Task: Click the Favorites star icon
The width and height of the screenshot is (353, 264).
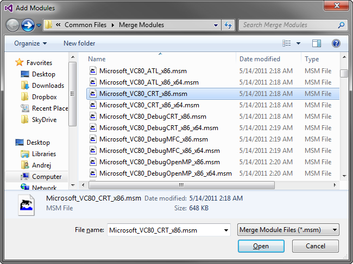Action: (x=20, y=62)
